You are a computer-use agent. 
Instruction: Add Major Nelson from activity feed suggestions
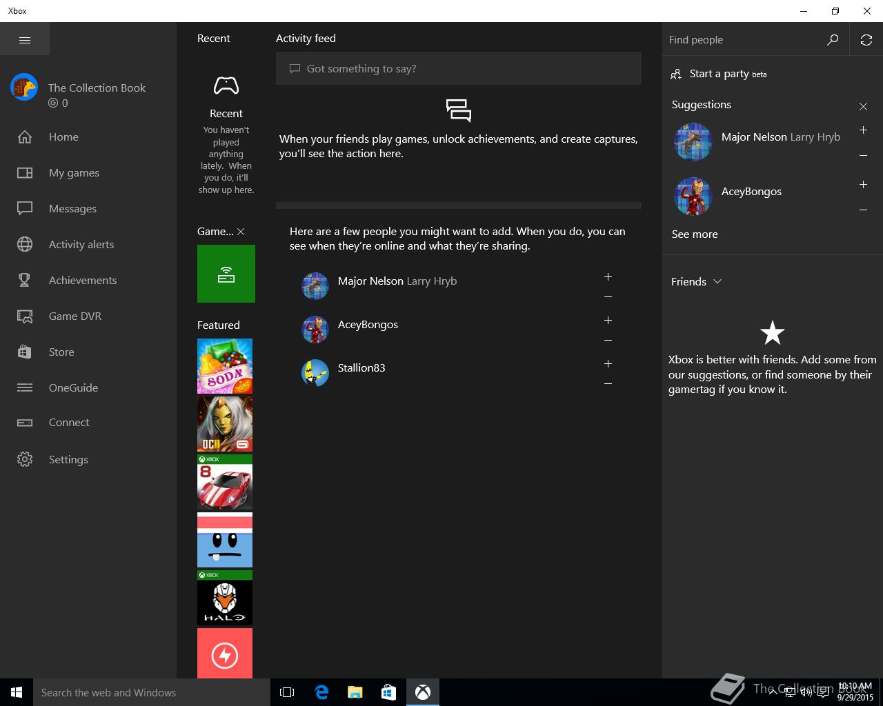point(608,276)
